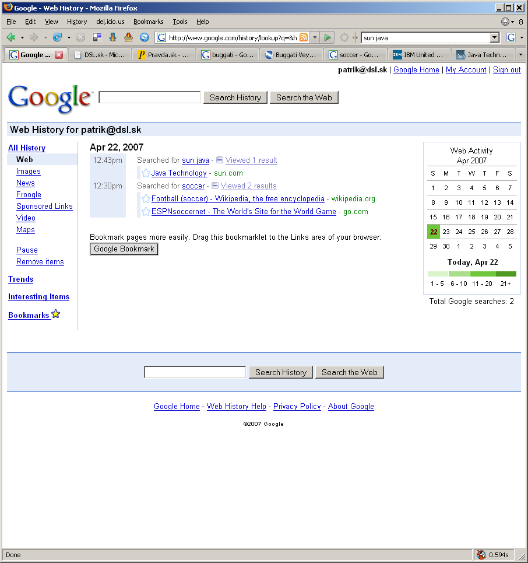Click the Fasterfox timer icon in status bar
The height and width of the screenshot is (563, 528).
tap(481, 555)
